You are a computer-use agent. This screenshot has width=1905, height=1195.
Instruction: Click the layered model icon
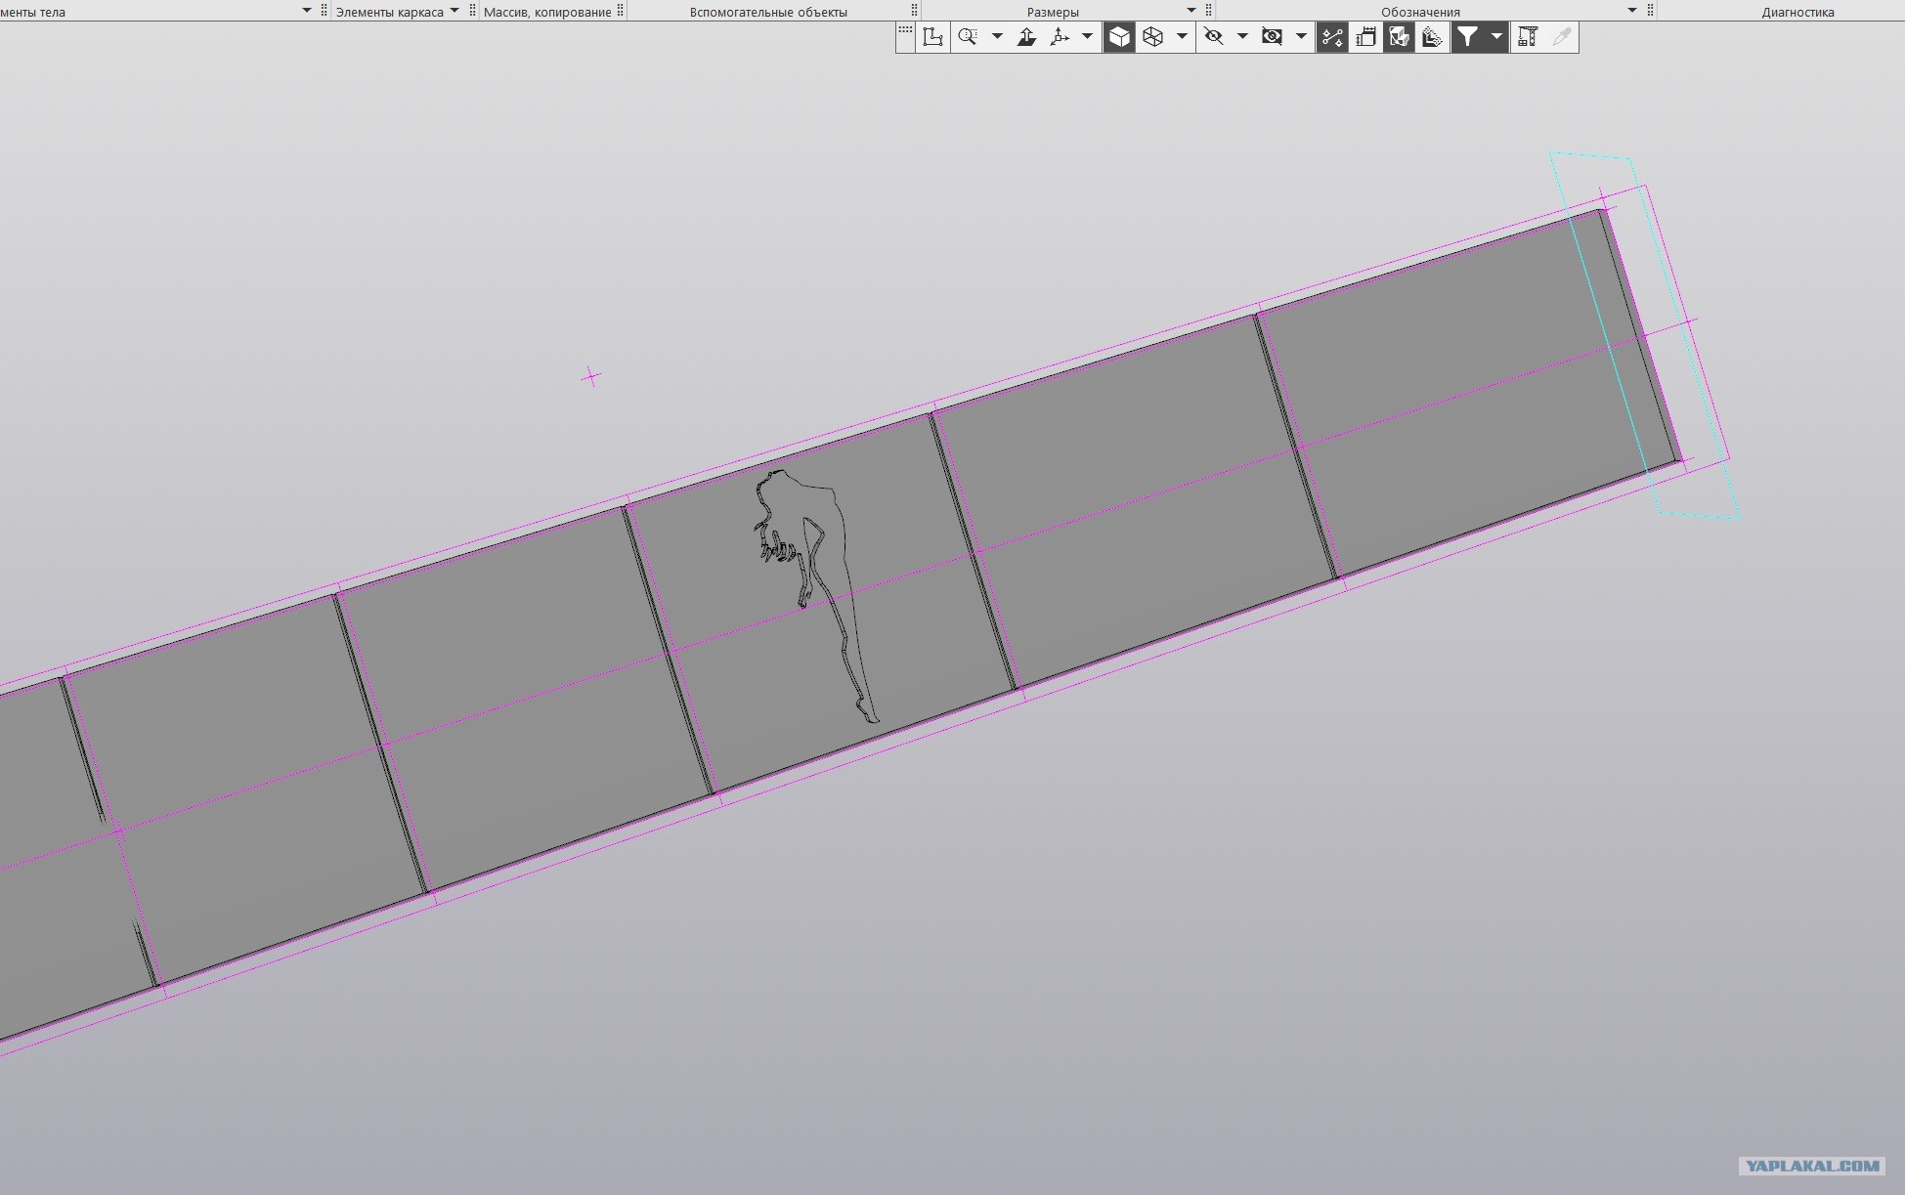tap(1432, 37)
